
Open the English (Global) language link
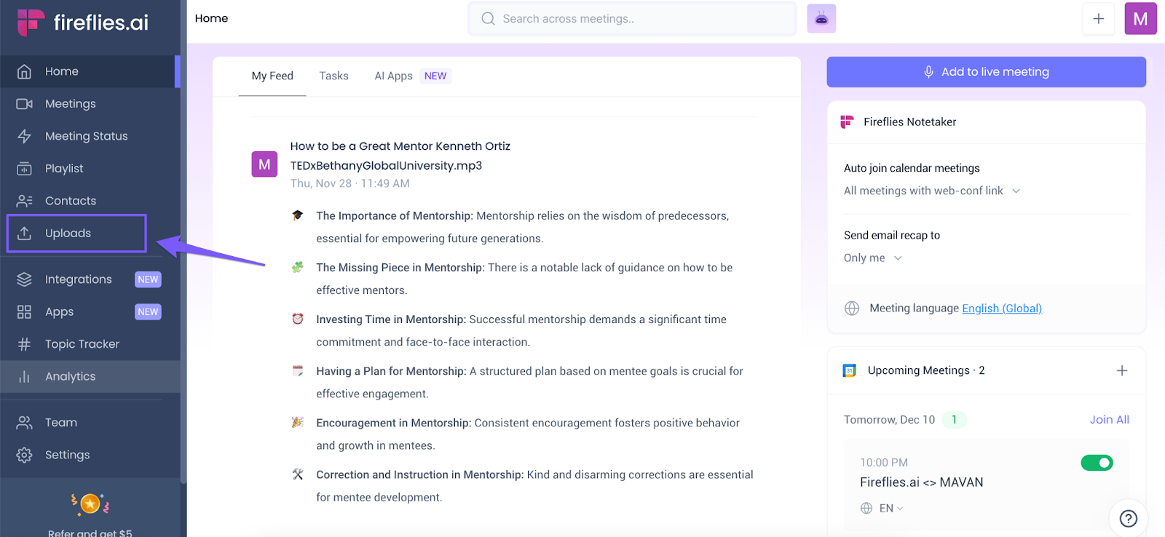(1001, 309)
